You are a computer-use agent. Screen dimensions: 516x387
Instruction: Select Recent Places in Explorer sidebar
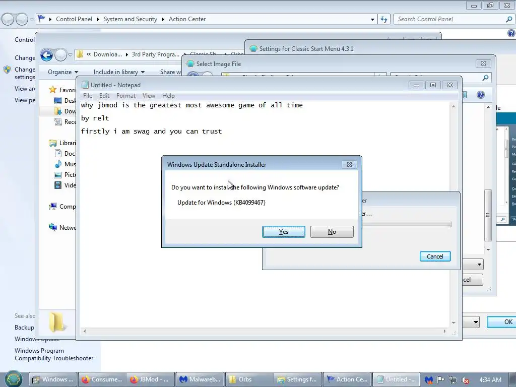tap(66, 122)
